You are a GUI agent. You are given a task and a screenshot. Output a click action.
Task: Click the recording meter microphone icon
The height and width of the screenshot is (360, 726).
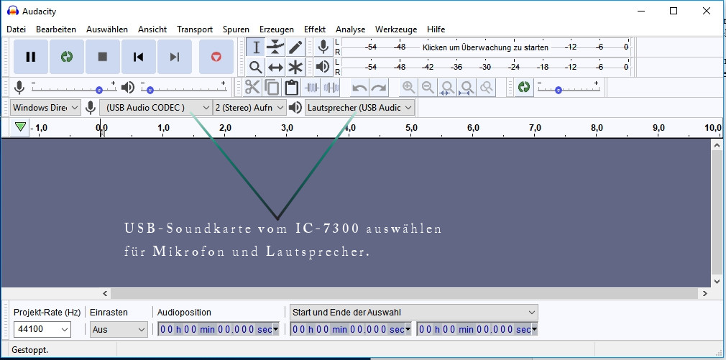tap(323, 47)
